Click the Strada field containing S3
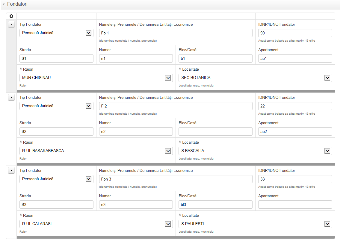The height and width of the screenshot is (244, 340). [56, 204]
